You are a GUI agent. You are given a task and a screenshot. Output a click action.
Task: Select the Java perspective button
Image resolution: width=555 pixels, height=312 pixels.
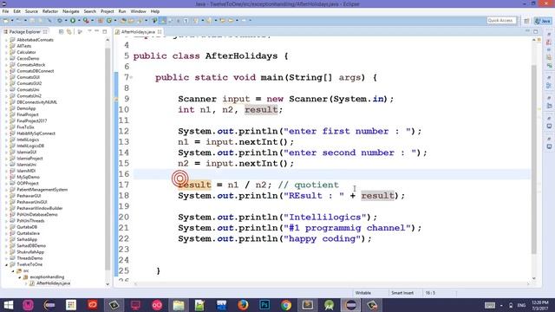tap(543, 21)
